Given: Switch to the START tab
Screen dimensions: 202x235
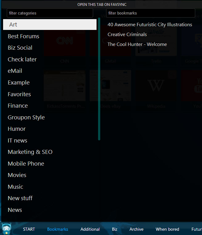Looking at the screenshot, I should coord(29,229).
